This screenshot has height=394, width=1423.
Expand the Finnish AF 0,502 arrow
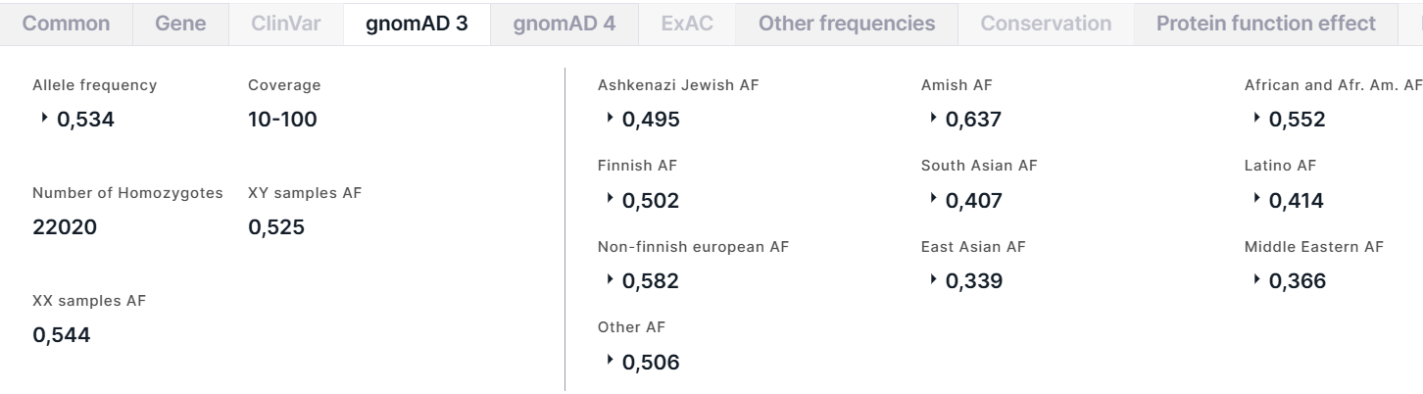click(610, 200)
